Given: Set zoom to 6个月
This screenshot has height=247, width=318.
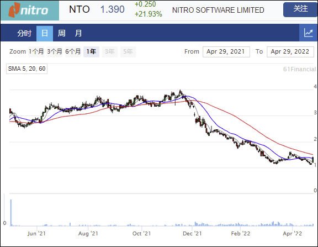Looking at the screenshot, I should (73, 51).
